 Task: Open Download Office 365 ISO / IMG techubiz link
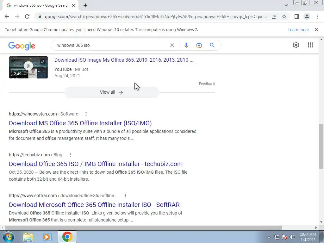tap(96, 164)
